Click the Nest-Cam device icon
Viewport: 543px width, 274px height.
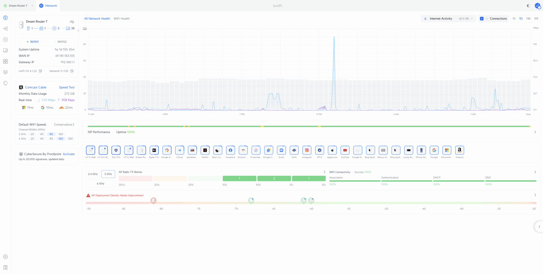218,150
